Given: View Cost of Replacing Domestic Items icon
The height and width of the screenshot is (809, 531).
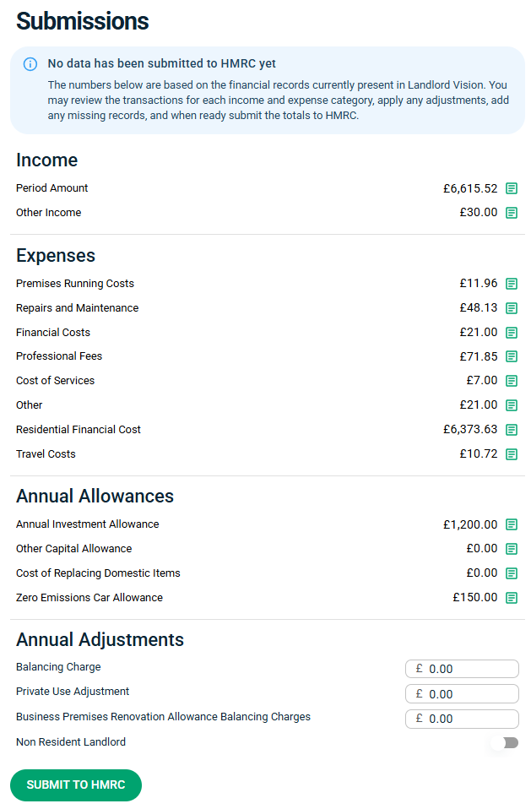Looking at the screenshot, I should coord(511,573).
